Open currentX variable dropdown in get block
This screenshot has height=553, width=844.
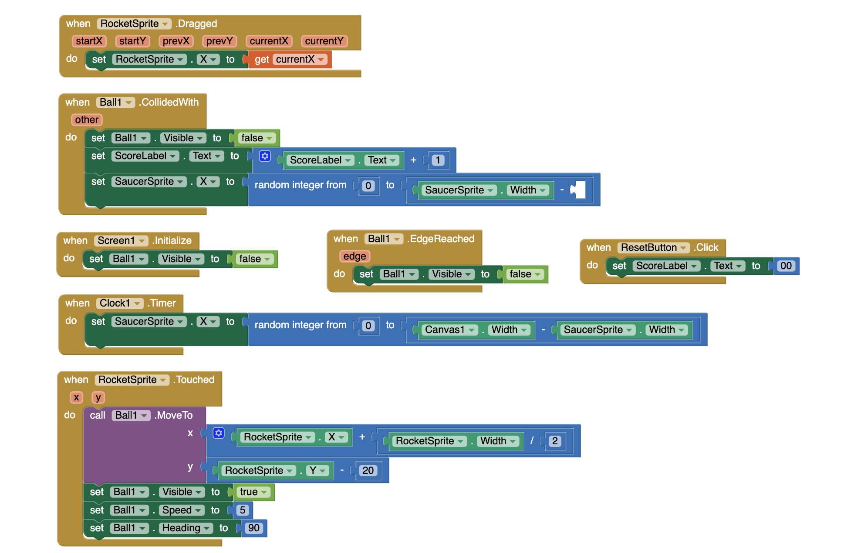(321, 60)
